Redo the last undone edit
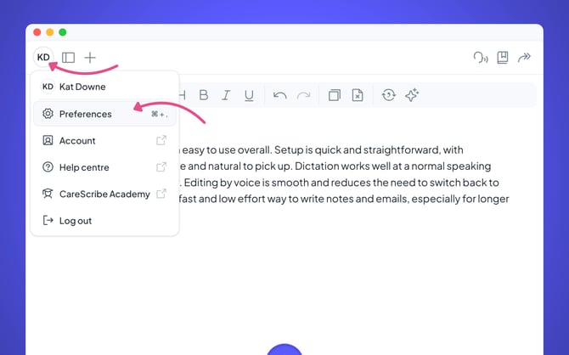 coord(303,95)
